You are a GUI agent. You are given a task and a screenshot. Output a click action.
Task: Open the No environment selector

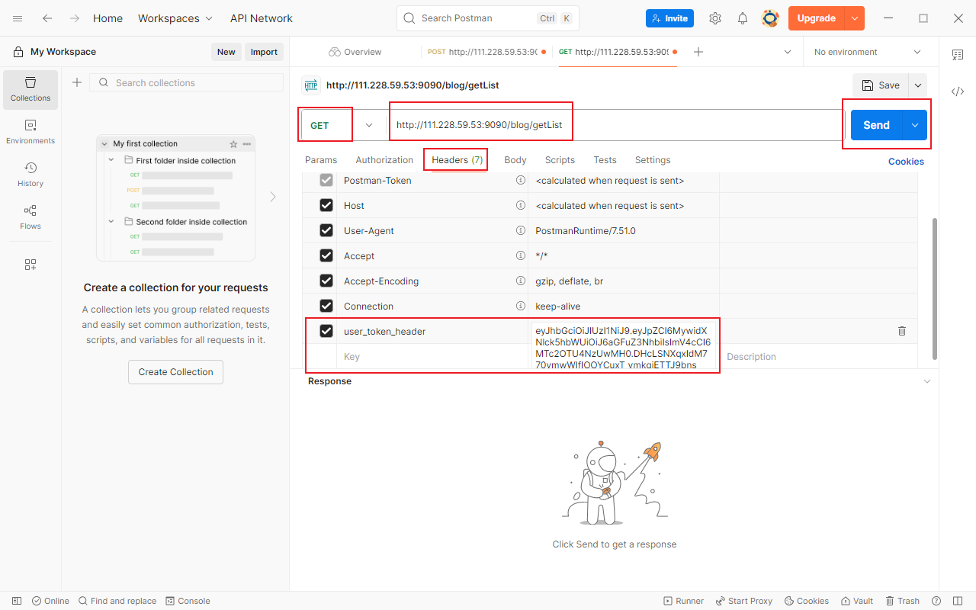tap(868, 52)
